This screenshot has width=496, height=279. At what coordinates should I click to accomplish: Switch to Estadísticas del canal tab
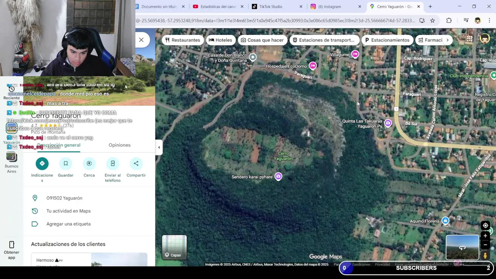coord(218,7)
